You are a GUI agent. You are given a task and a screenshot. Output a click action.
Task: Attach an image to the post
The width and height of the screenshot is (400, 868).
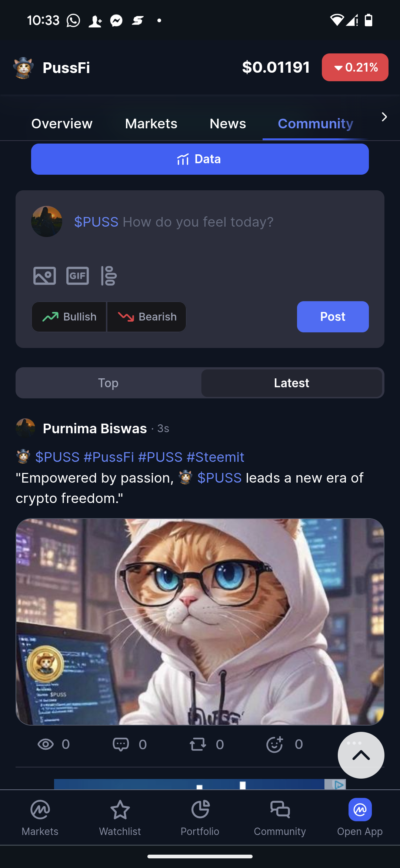point(44,276)
